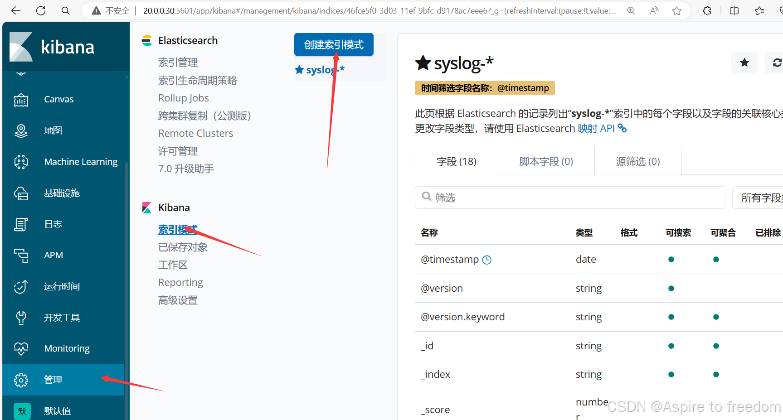The image size is (783, 420).
Task: Click the Kibana section heading
Action: [174, 208]
